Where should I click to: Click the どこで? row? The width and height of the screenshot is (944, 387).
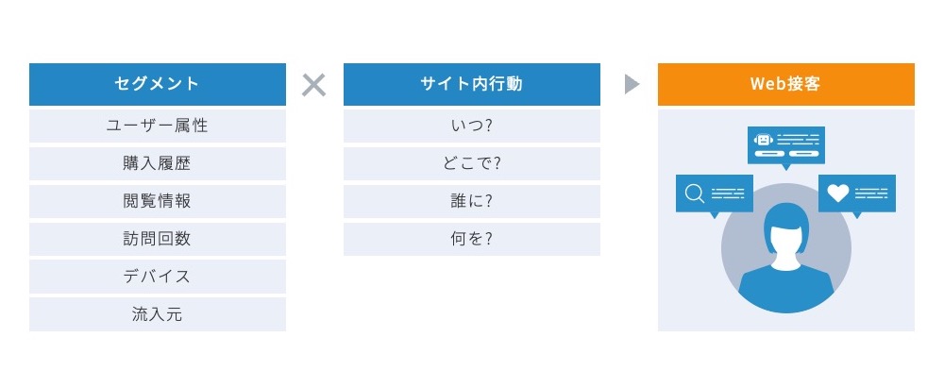click(x=471, y=163)
